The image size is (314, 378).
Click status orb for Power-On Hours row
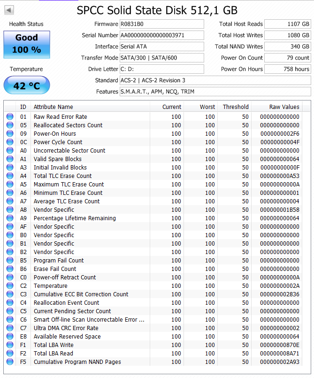[10, 133]
